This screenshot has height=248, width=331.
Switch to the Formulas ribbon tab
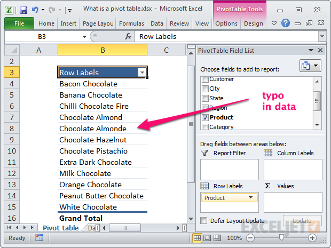click(x=131, y=23)
